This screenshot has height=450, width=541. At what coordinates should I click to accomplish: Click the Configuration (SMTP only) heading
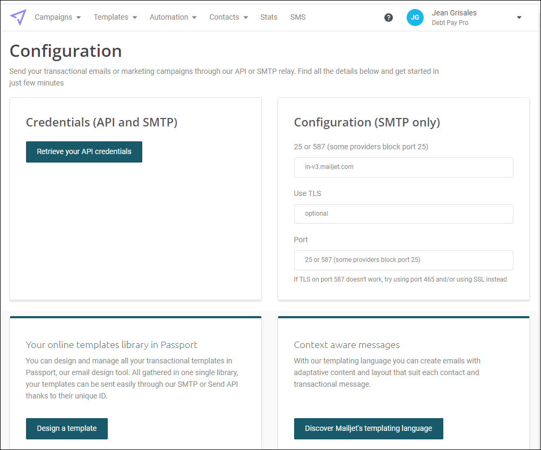coord(367,122)
